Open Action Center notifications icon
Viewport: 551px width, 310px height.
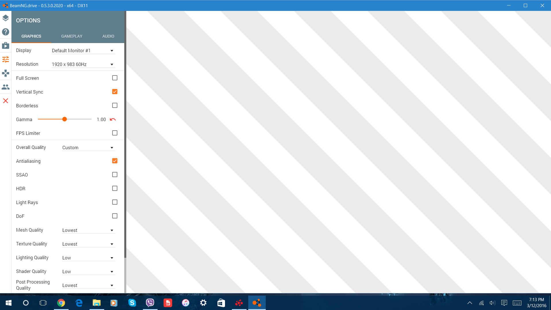pos(504,303)
